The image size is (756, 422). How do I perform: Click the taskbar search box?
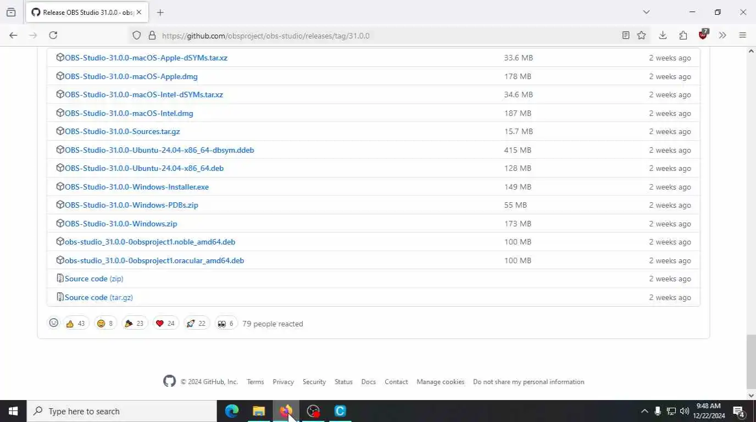pos(122,411)
